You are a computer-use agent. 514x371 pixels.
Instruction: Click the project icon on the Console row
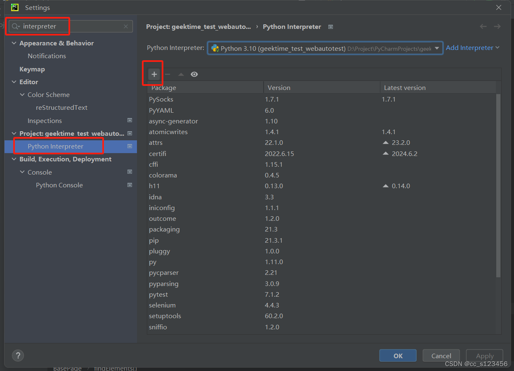tap(130, 172)
